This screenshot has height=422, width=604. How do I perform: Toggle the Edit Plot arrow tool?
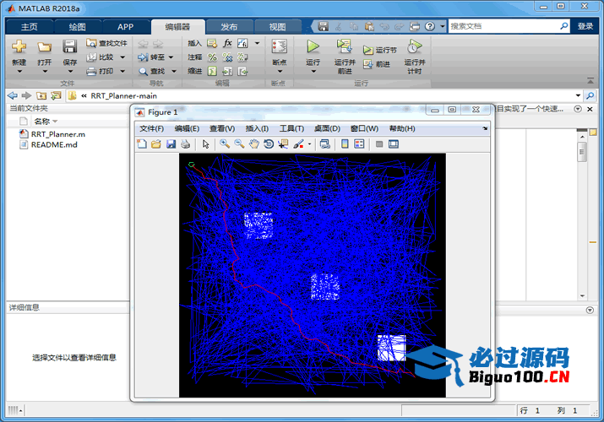point(205,143)
